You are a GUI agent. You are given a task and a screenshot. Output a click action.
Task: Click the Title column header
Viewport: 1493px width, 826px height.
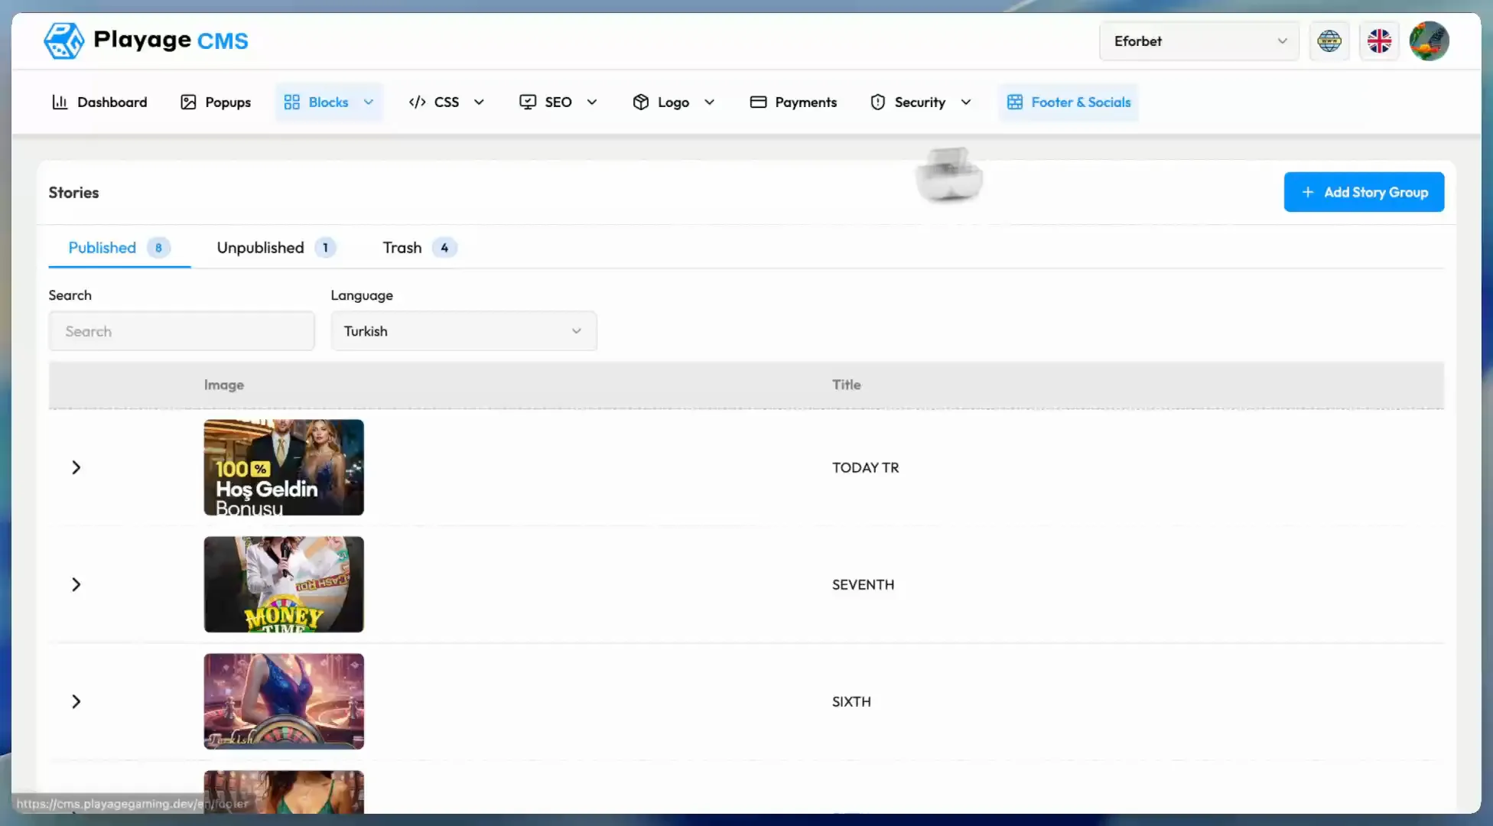click(x=847, y=385)
